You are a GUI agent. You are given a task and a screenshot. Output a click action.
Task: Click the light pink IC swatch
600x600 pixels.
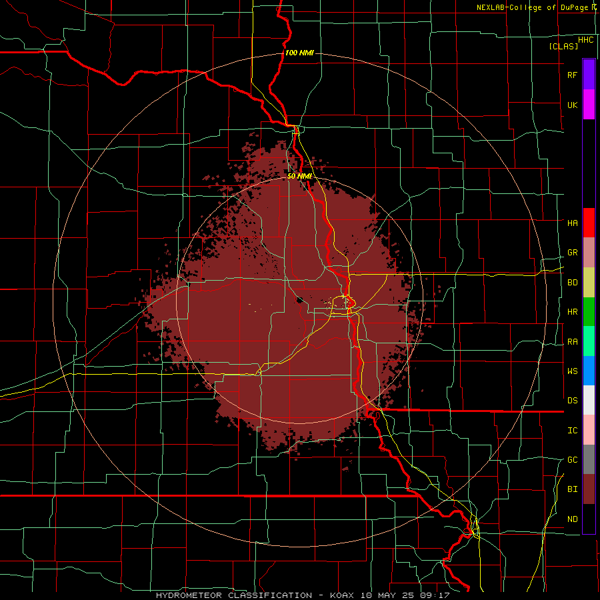tap(589, 430)
